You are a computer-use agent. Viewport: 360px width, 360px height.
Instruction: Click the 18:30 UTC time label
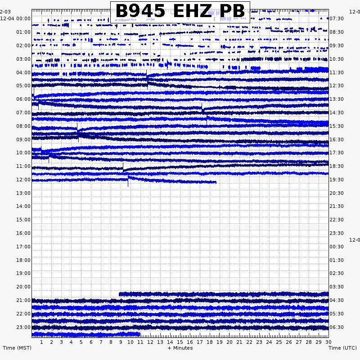[337, 166]
